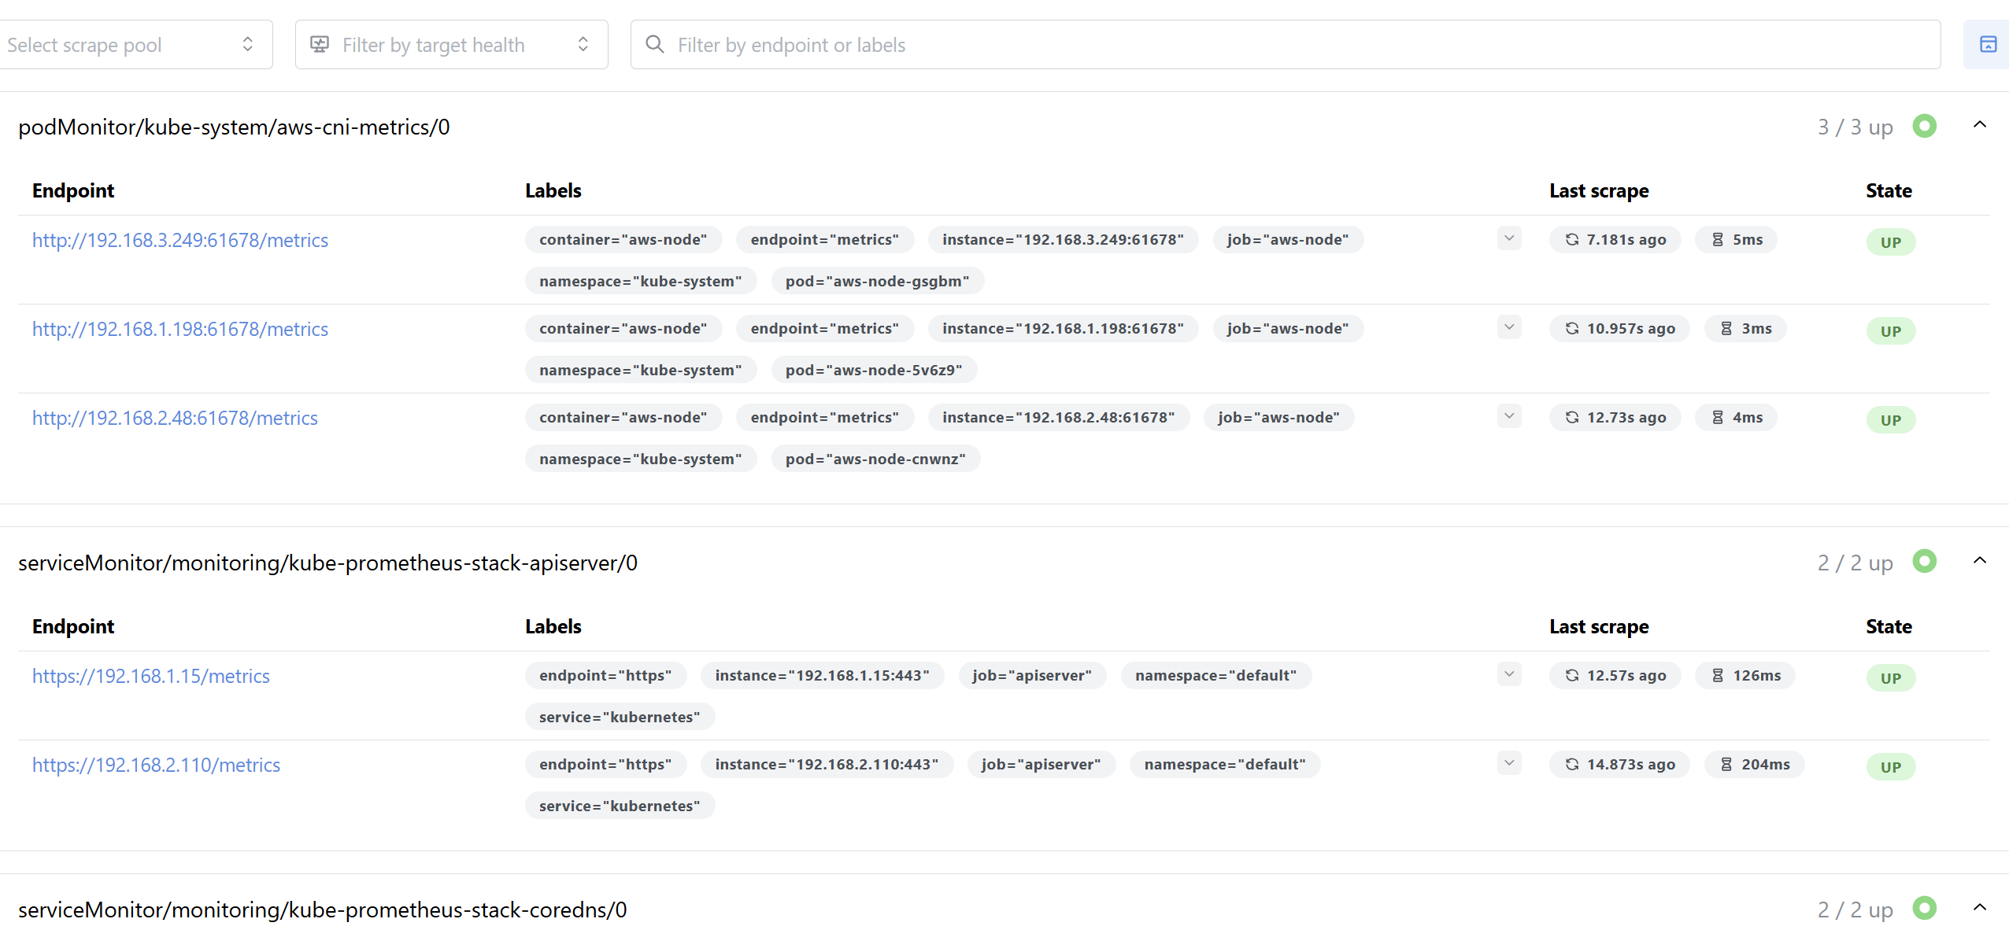This screenshot has width=2009, height=941.
Task: Expand labels for 192.168.2.110 apiserver row
Action: click(x=1509, y=763)
